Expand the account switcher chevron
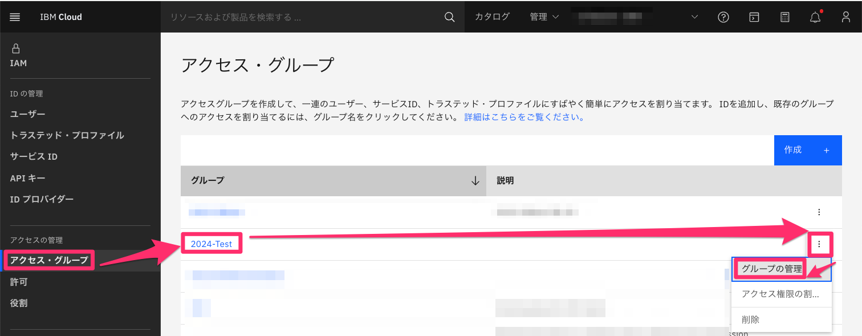The height and width of the screenshot is (336, 862). 694,17
